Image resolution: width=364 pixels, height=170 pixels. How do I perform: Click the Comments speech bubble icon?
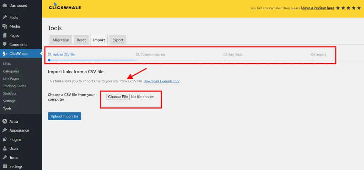pos(5,44)
